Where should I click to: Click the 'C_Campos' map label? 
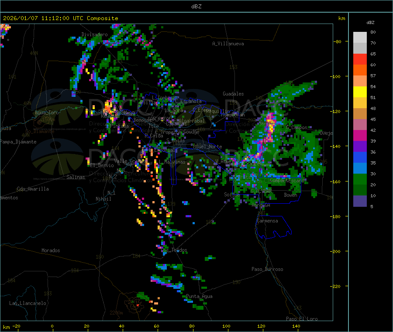coord(297,127)
